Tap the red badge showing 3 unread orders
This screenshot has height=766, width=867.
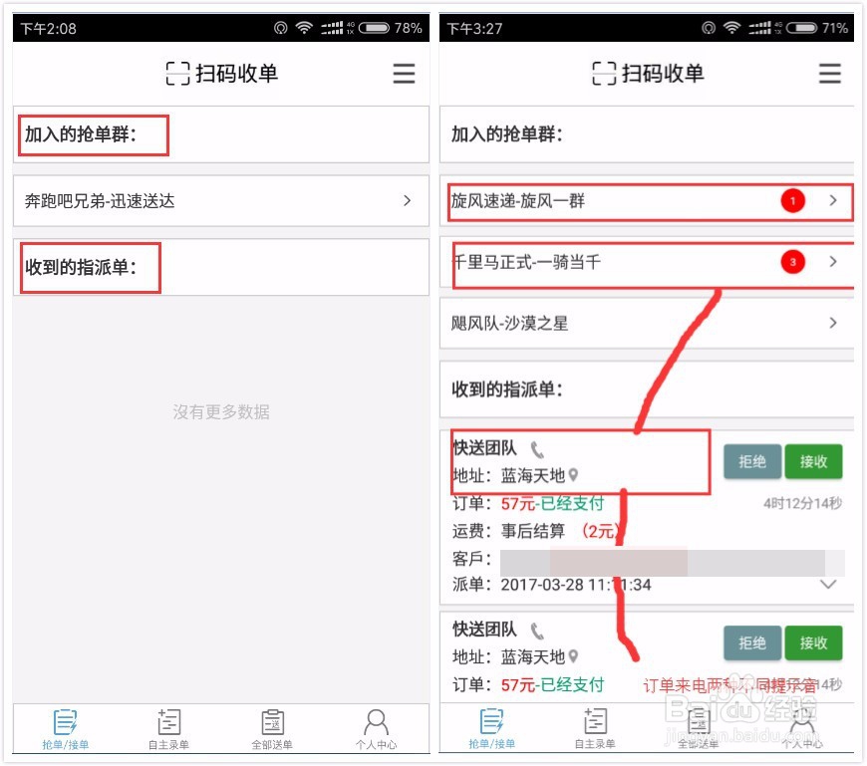pyautogui.click(x=792, y=262)
